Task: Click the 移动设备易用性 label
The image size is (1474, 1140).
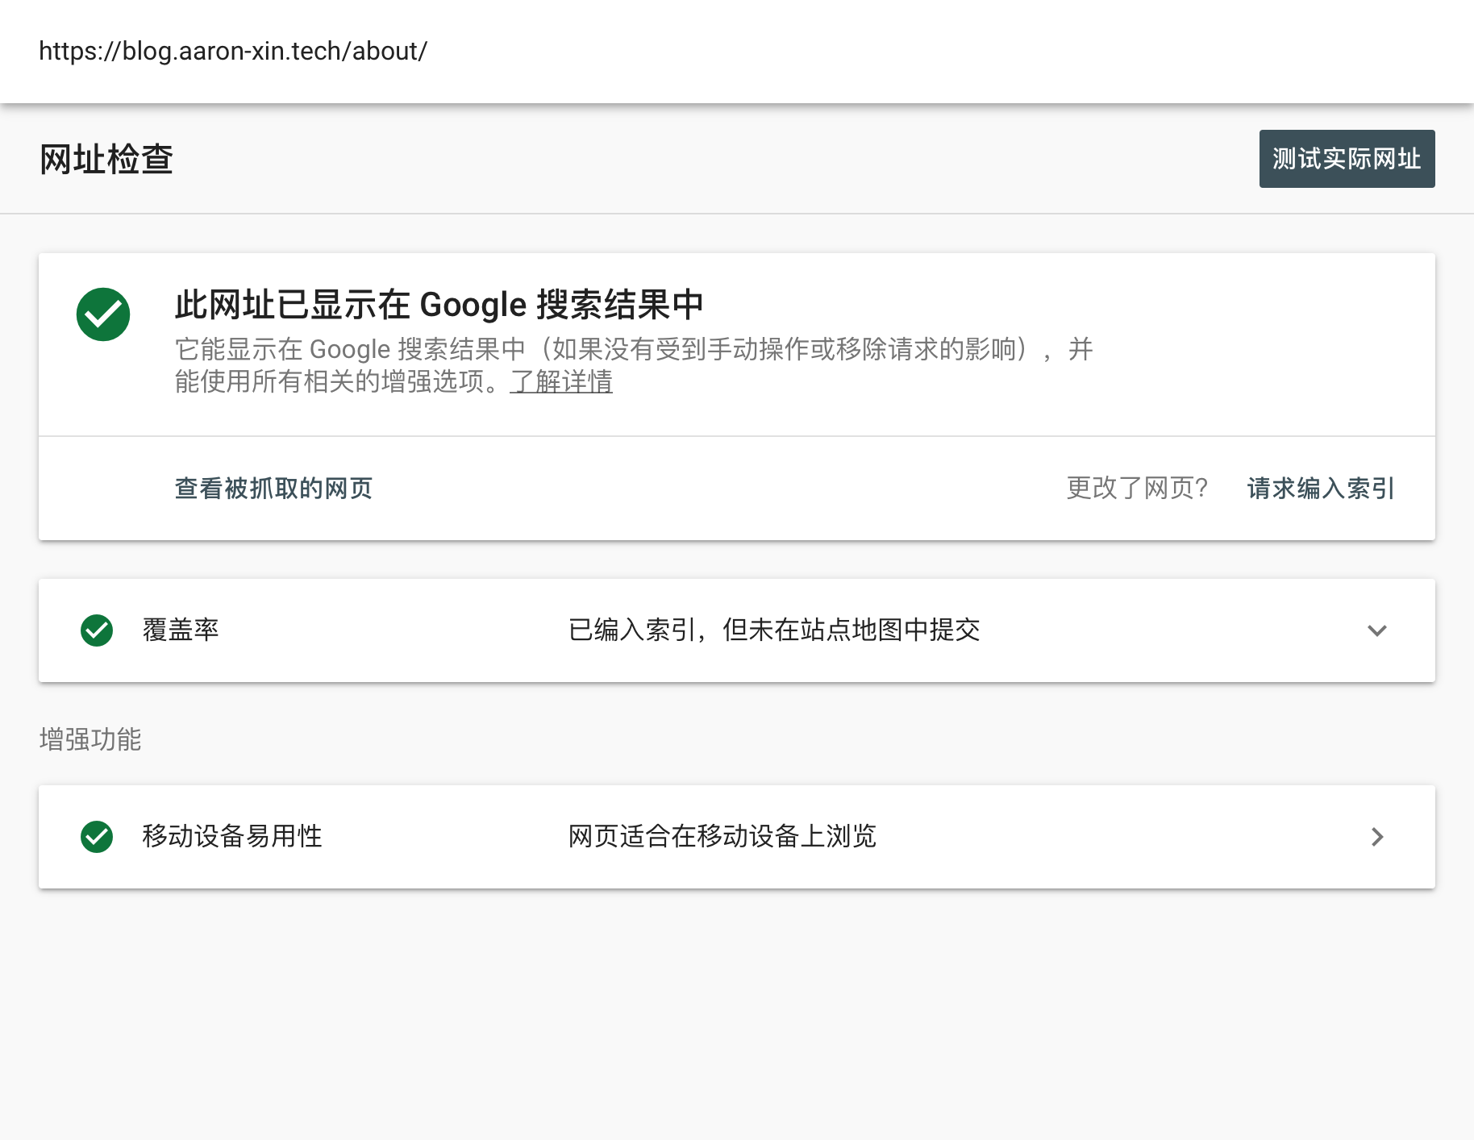Action: (232, 836)
